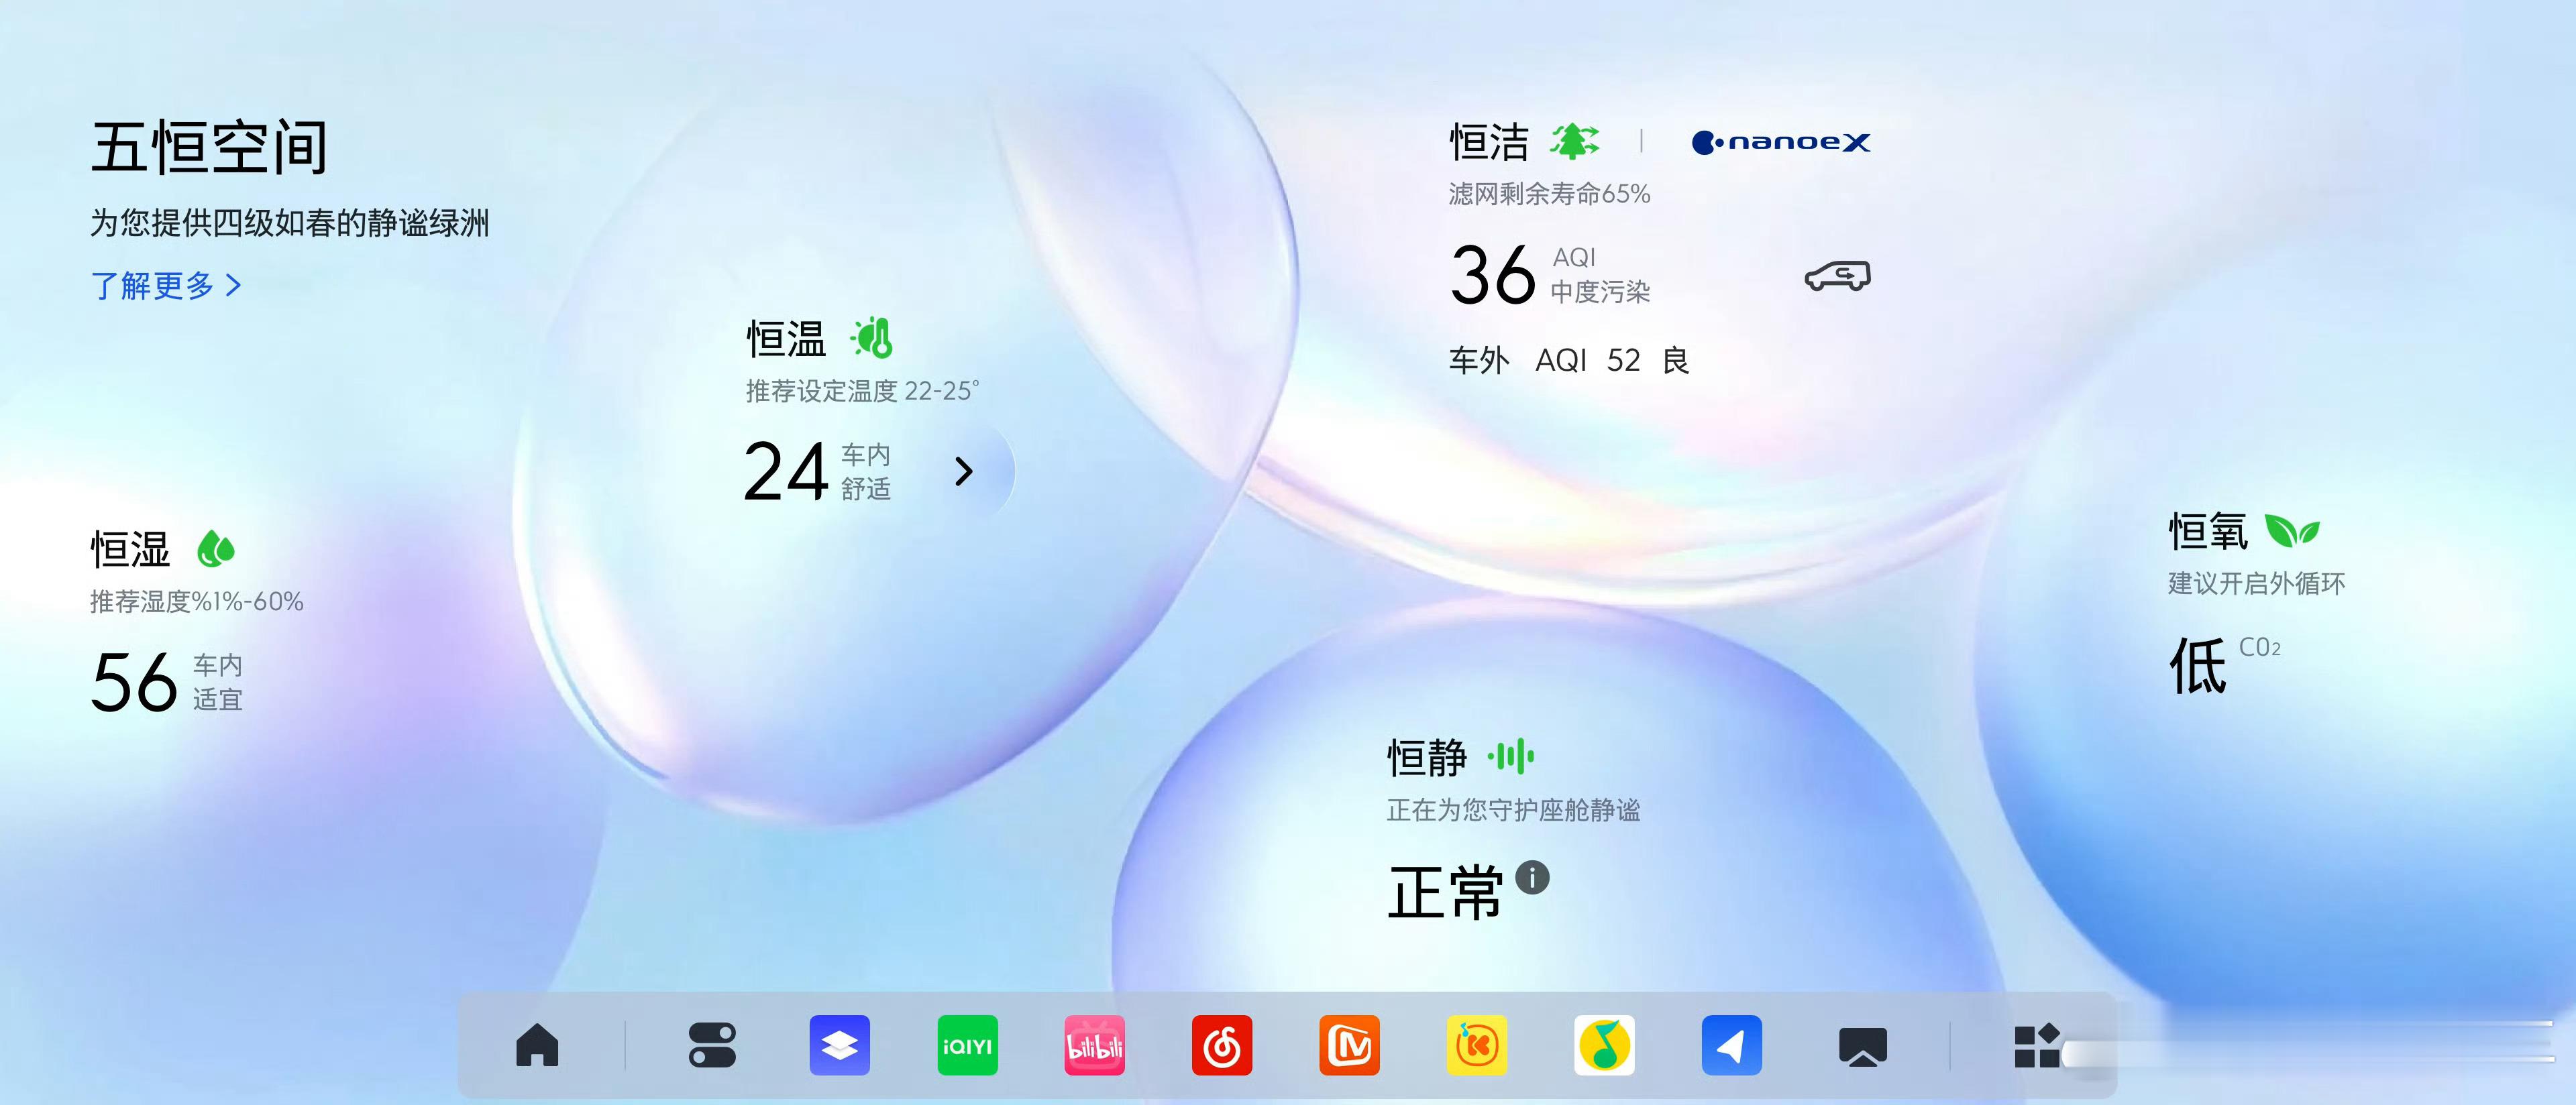The width and height of the screenshot is (2576, 1105).
Task: Open the iQIYI video app
Action: 967,1045
